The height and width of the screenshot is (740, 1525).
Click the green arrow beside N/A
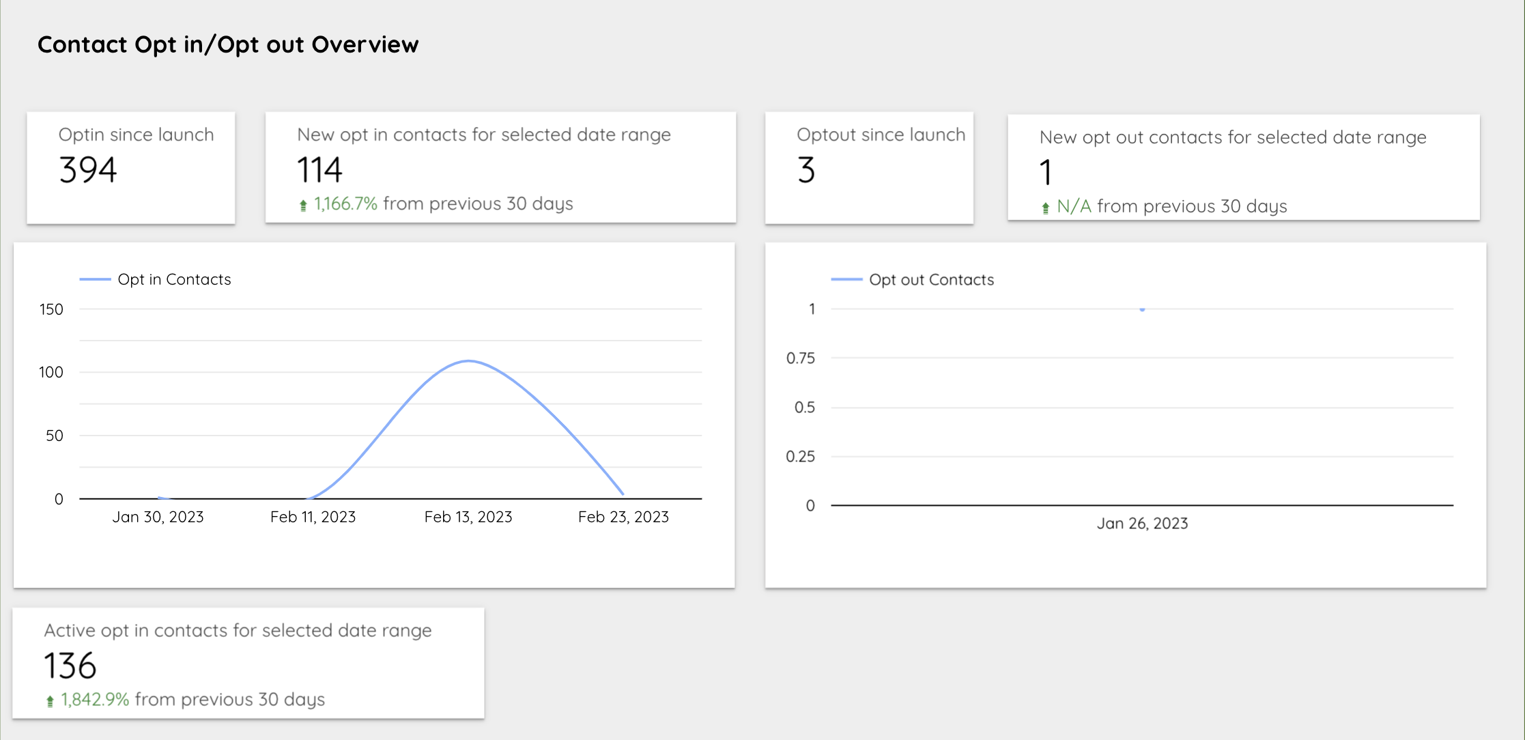[x=1045, y=208]
